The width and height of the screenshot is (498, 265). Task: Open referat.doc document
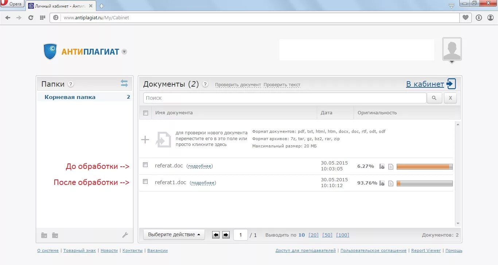click(x=169, y=166)
